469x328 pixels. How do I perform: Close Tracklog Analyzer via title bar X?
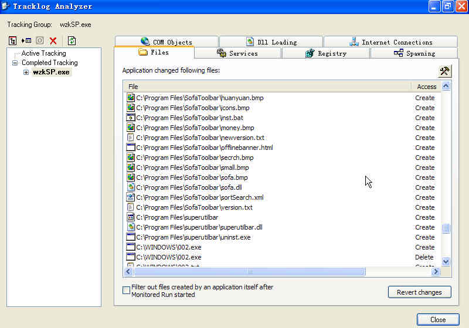pos(461,6)
